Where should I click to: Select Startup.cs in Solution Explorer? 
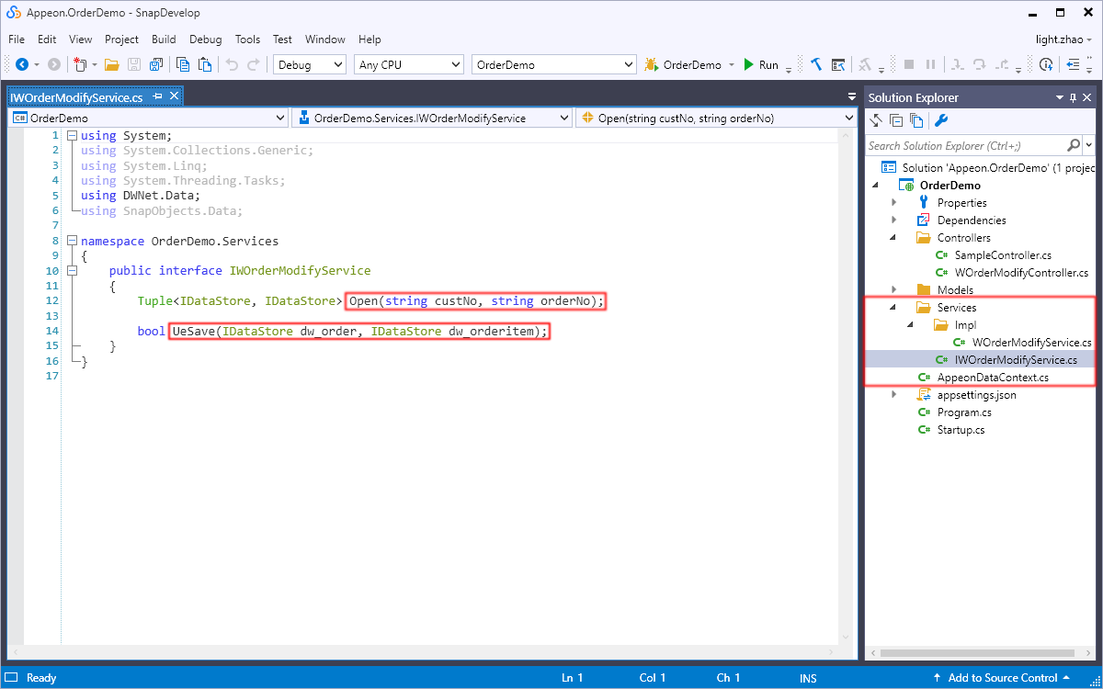click(x=961, y=430)
